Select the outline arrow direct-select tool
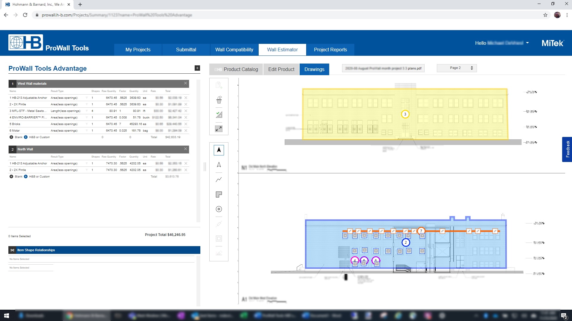This screenshot has width=572, height=321. (x=219, y=165)
